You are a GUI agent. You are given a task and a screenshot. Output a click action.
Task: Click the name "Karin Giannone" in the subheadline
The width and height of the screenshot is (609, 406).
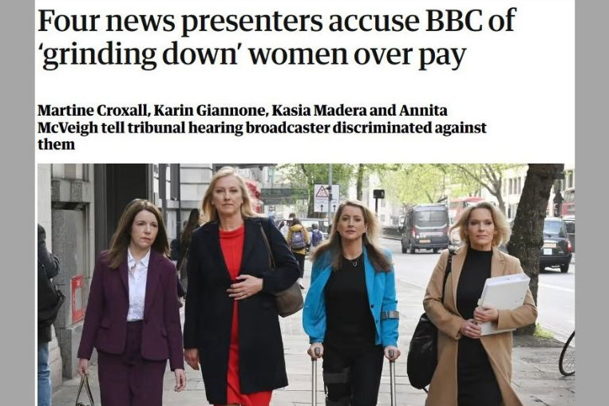pos(210,111)
